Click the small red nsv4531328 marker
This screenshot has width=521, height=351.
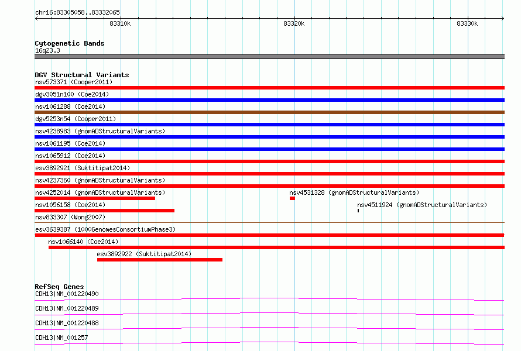(x=292, y=198)
